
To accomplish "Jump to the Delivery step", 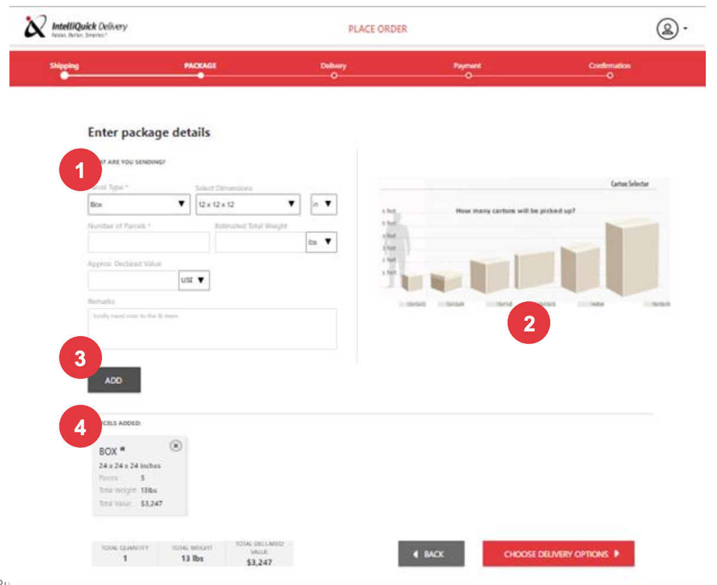I will click(334, 75).
